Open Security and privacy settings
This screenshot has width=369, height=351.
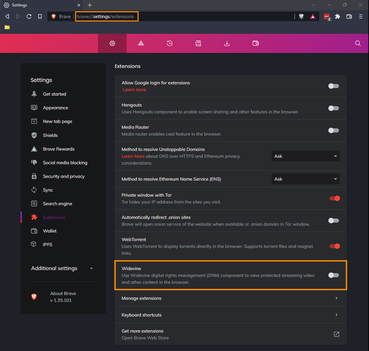[x=64, y=176]
